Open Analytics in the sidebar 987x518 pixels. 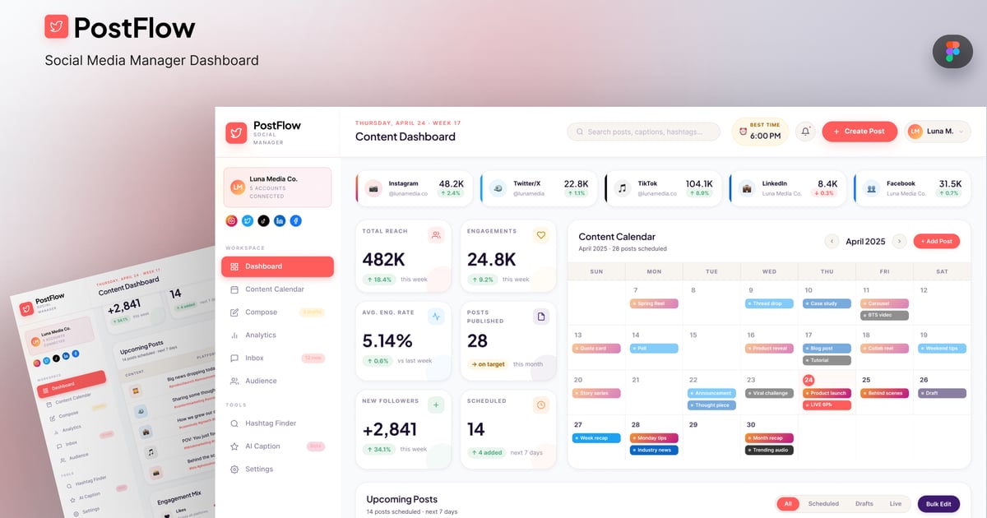coord(277,335)
